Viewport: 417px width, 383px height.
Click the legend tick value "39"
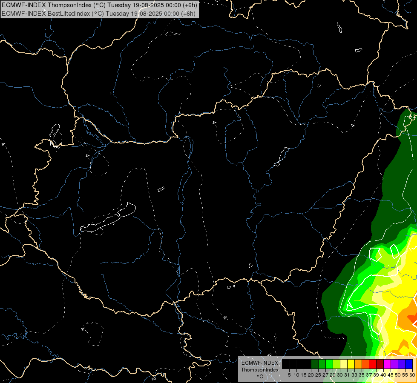(x=376, y=375)
